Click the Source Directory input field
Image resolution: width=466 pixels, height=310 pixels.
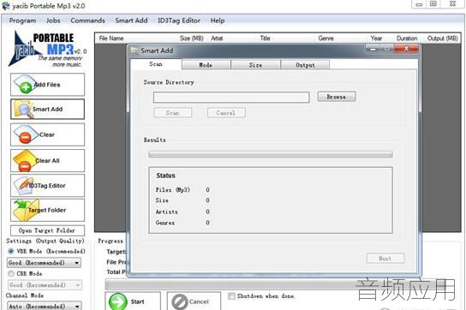[x=231, y=97]
